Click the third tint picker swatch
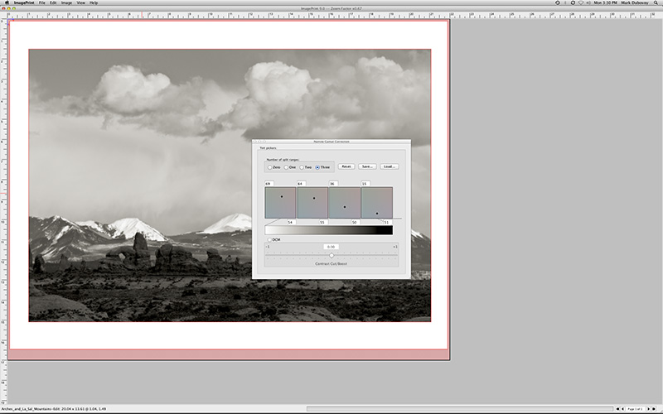The width and height of the screenshot is (663, 414). pyautogui.click(x=345, y=203)
